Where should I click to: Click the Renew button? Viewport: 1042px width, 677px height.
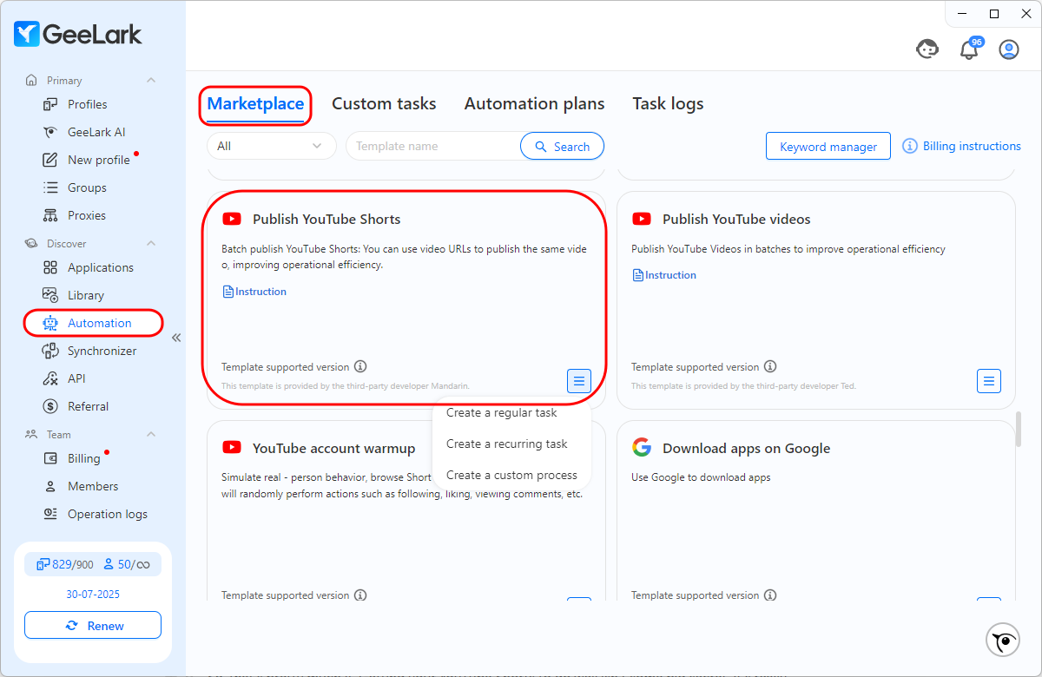(93, 625)
